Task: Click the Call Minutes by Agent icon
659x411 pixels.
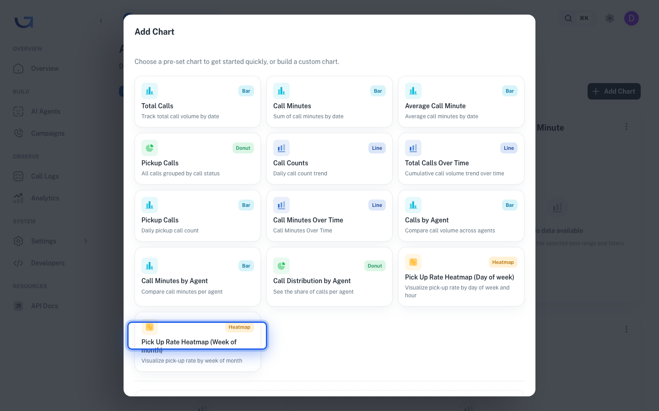Action: [x=150, y=266]
